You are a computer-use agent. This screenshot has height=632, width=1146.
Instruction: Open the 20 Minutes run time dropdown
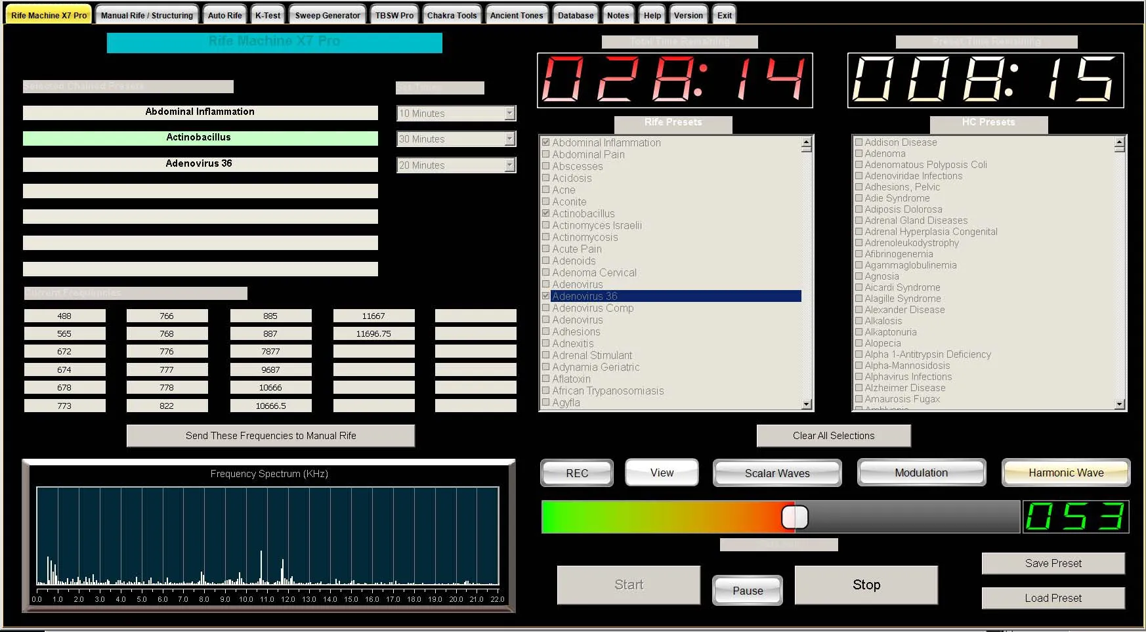coord(509,165)
